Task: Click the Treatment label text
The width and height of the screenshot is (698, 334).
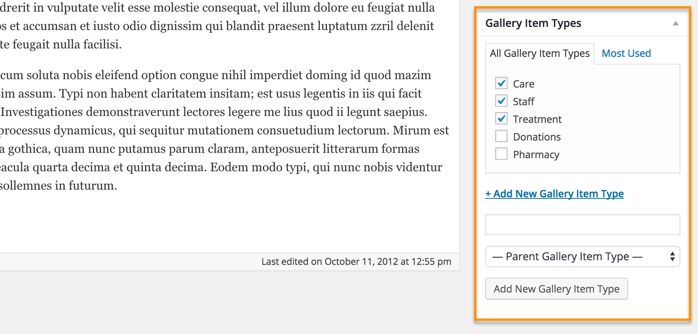Action: click(x=537, y=119)
